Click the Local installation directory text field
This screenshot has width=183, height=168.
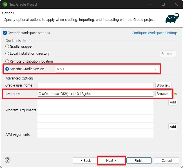tap(107, 54)
